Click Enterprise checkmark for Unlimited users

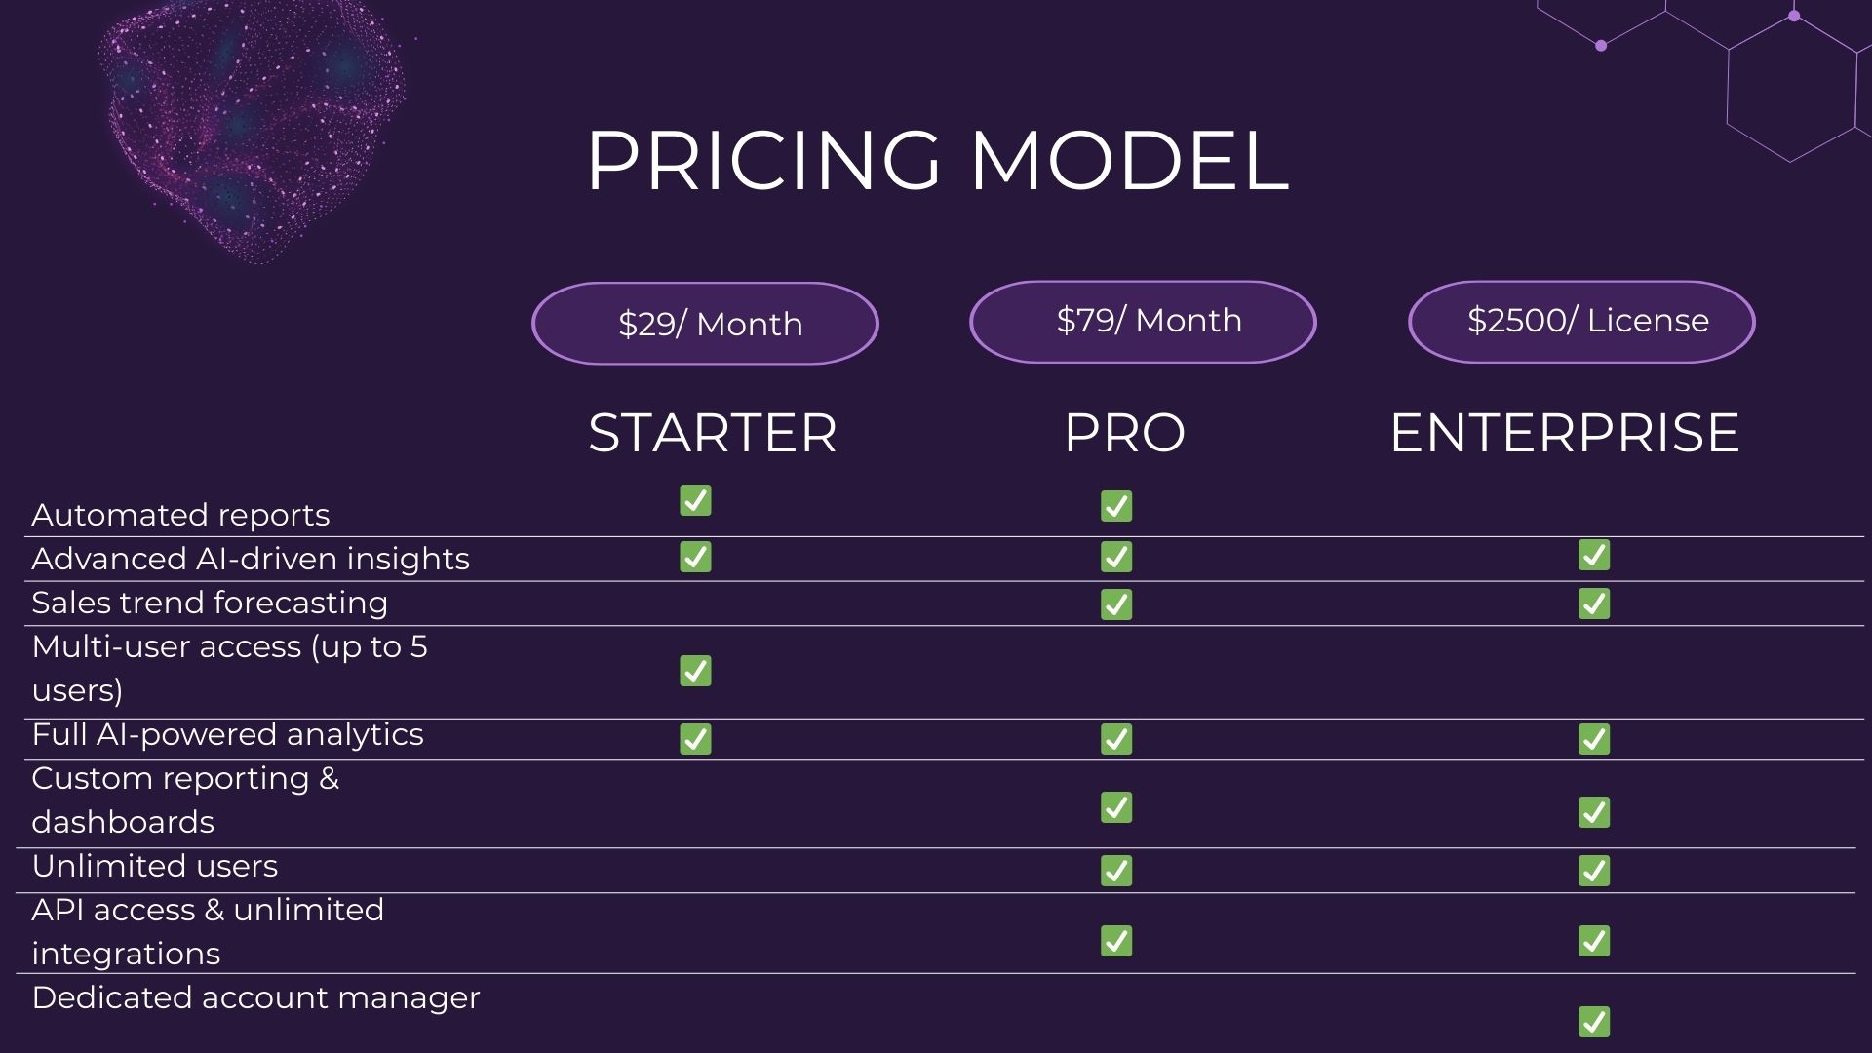point(1594,871)
